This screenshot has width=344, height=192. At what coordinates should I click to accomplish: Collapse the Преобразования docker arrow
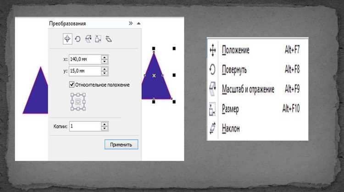(x=139, y=23)
